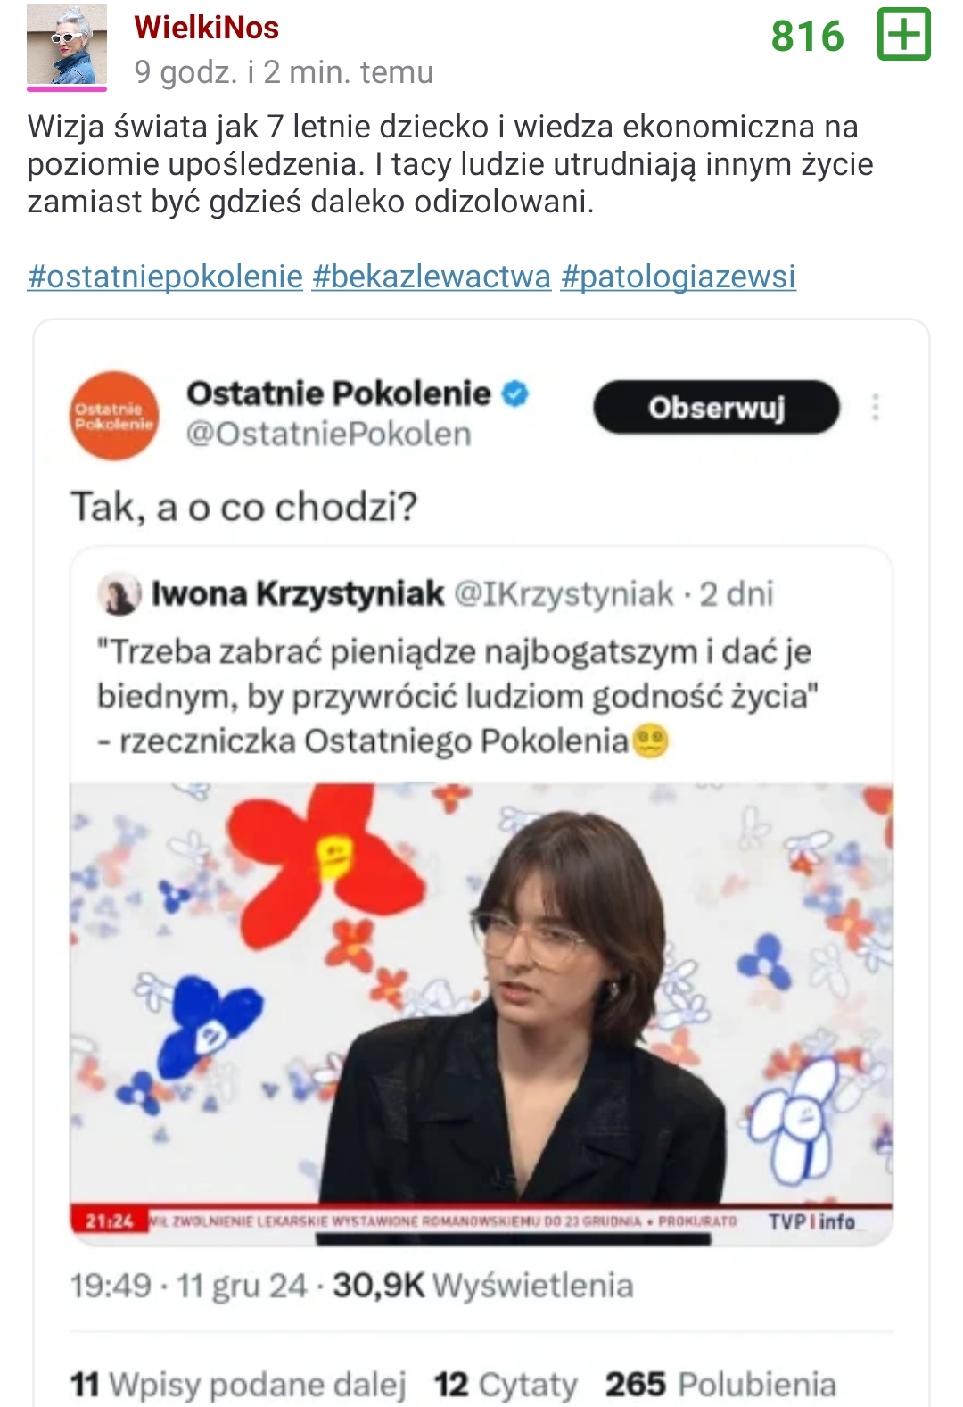Screen dimensions: 963x1407
Task: Tap the Ostatnie Pokolenie orange logo
Action: pos(114,416)
